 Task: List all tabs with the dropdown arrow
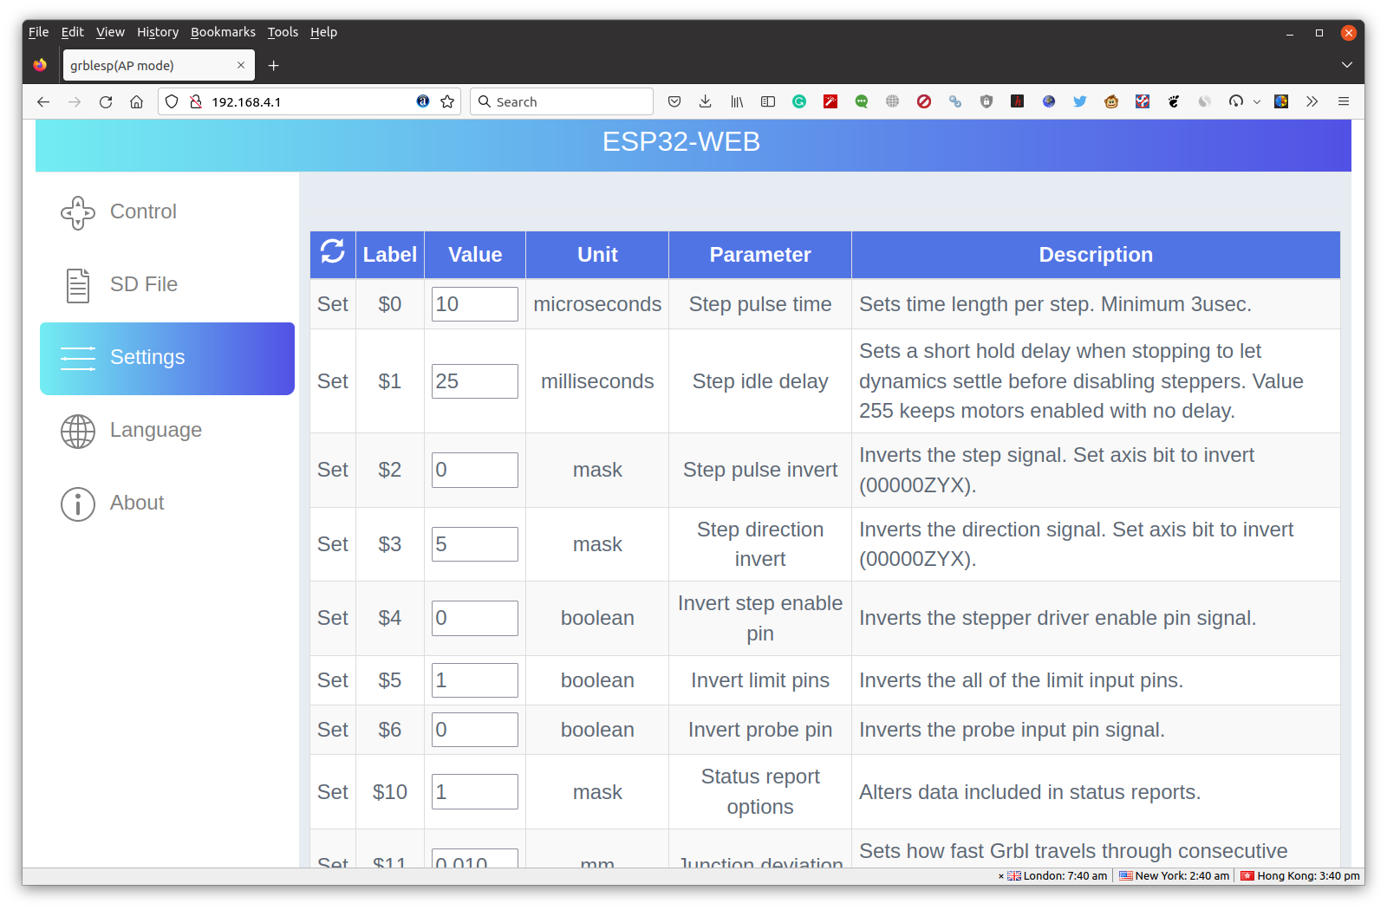(1347, 65)
